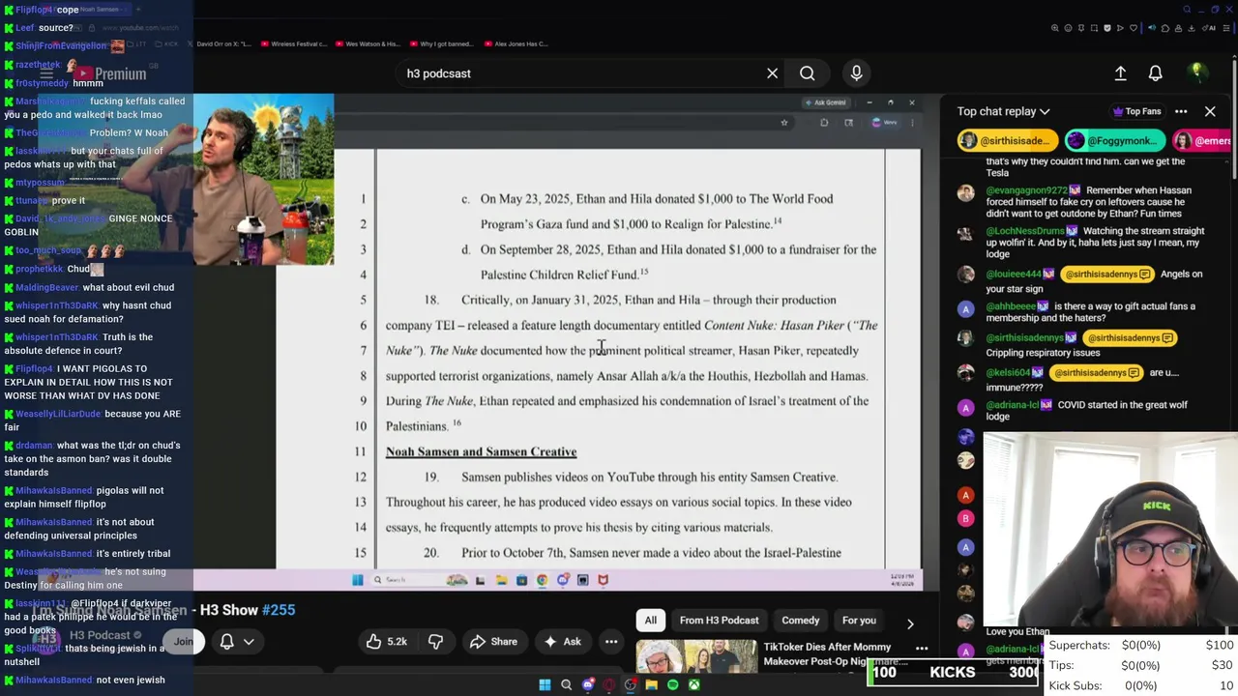Screen dimensions: 1238x696
Task: Open File Explorer from taskbar
Action: 652,685
